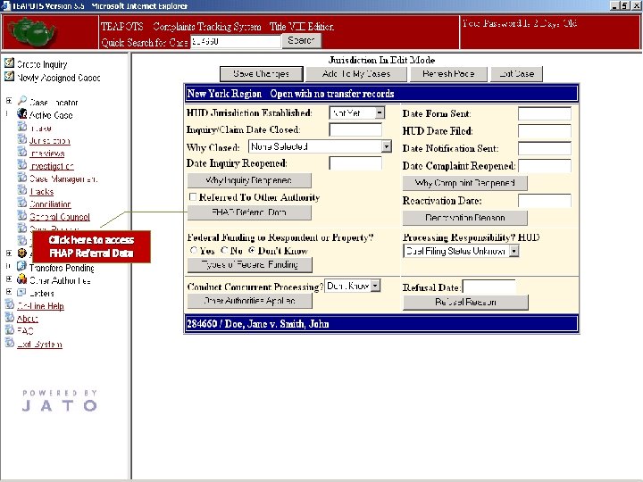The image size is (643, 482).
Task: Click the Intake page icon
Action: click(22, 127)
